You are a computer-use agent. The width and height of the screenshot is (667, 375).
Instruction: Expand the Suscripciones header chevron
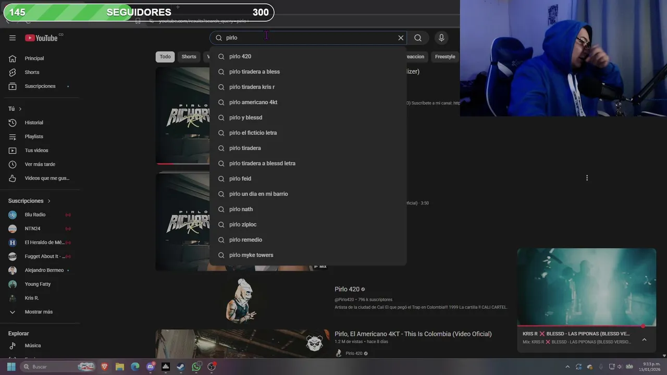(49, 201)
